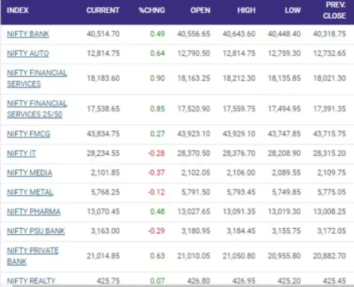Sort by the CURRENT column header

coord(103,10)
